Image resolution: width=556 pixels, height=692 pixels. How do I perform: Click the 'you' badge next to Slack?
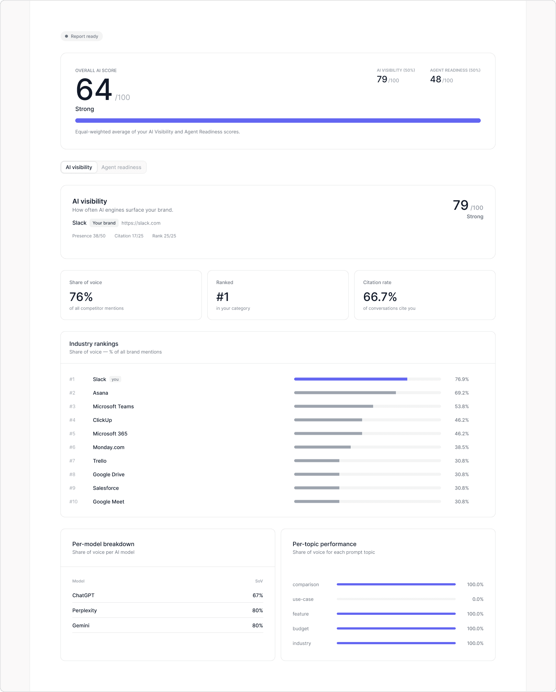pyautogui.click(x=115, y=379)
